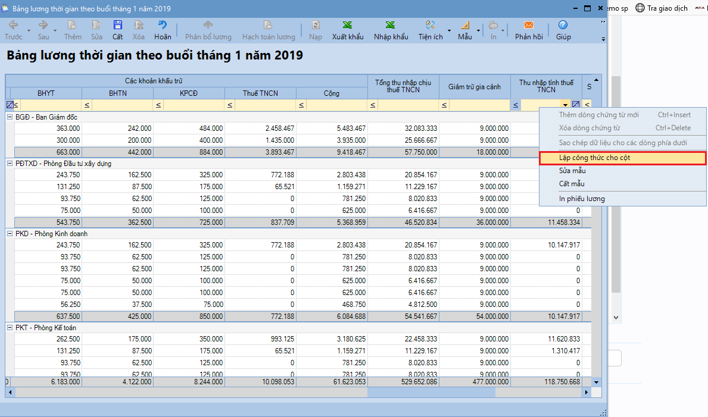Click the Phản hồi feedback envelope icon
Screen dimensions: 708x417
(528, 25)
